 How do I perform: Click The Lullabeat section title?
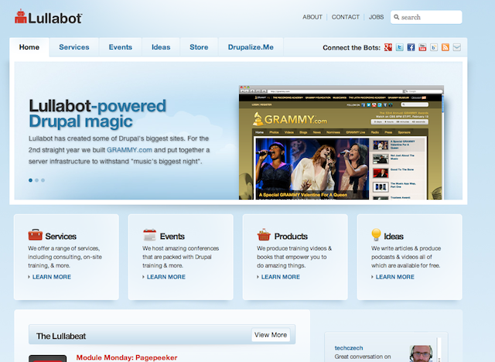(61, 336)
